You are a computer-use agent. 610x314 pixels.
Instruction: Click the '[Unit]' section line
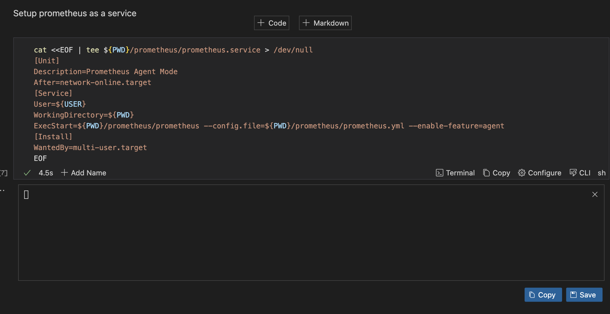[x=47, y=61]
